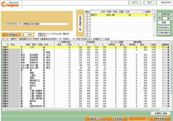Click the up triangle beside 順位繰上
This screenshot has width=173, height=121.
pos(160,15)
